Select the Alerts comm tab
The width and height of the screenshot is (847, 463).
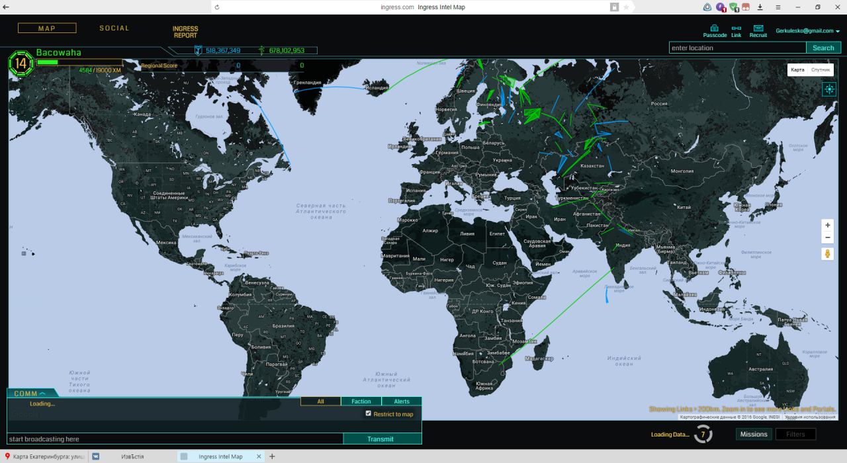click(x=402, y=401)
